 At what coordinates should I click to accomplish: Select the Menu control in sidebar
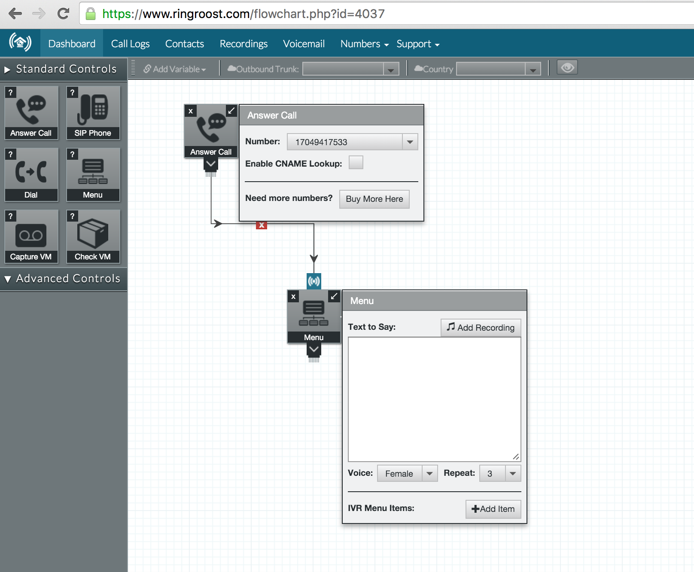(x=93, y=175)
